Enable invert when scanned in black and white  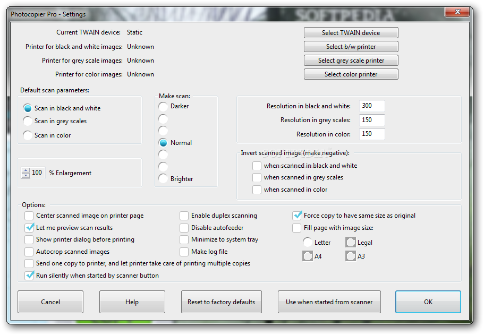coord(257,166)
